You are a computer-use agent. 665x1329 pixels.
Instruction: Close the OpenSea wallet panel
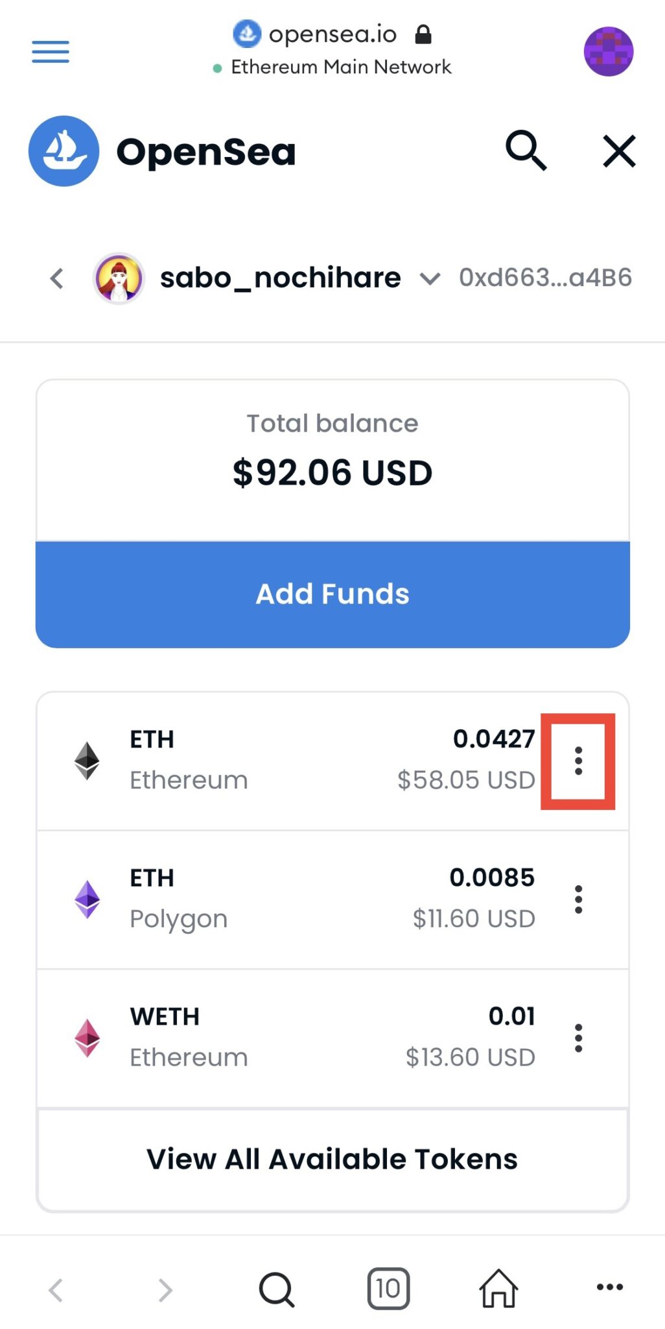pyautogui.click(x=619, y=151)
